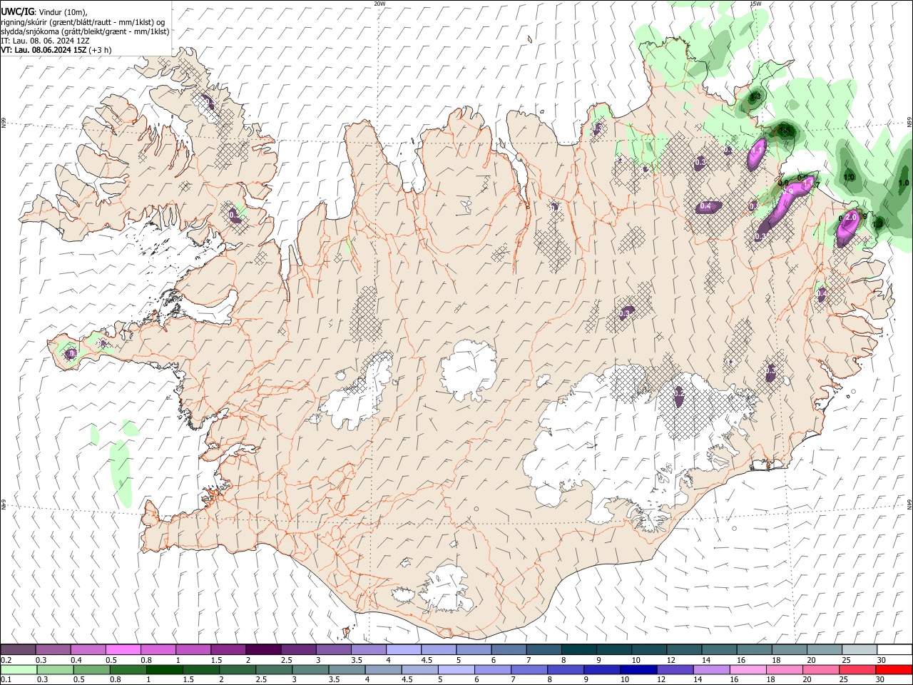Pick the lower-row gray-green swatch at 3
This screenshot has height=685, width=913.
point(310,669)
